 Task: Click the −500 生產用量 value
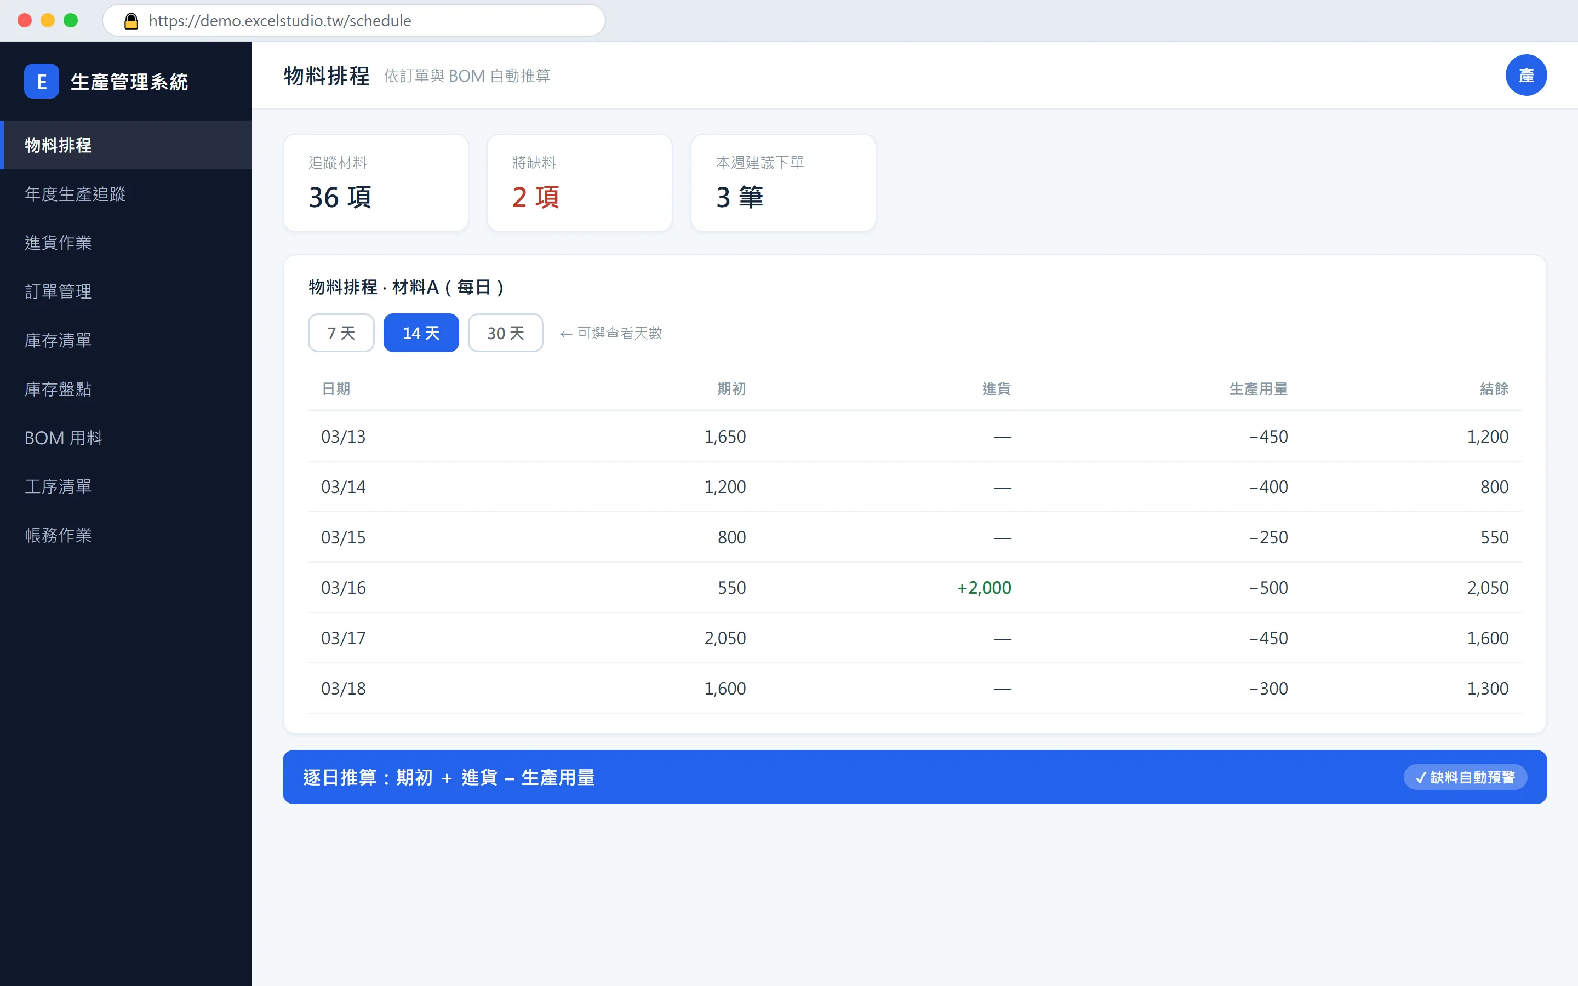pos(1268,588)
